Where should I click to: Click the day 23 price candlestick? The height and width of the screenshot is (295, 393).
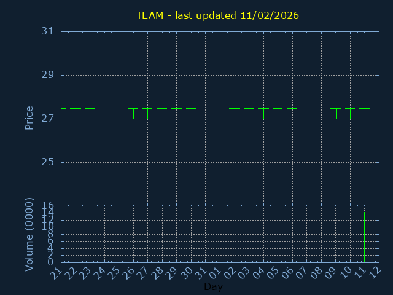(90, 108)
